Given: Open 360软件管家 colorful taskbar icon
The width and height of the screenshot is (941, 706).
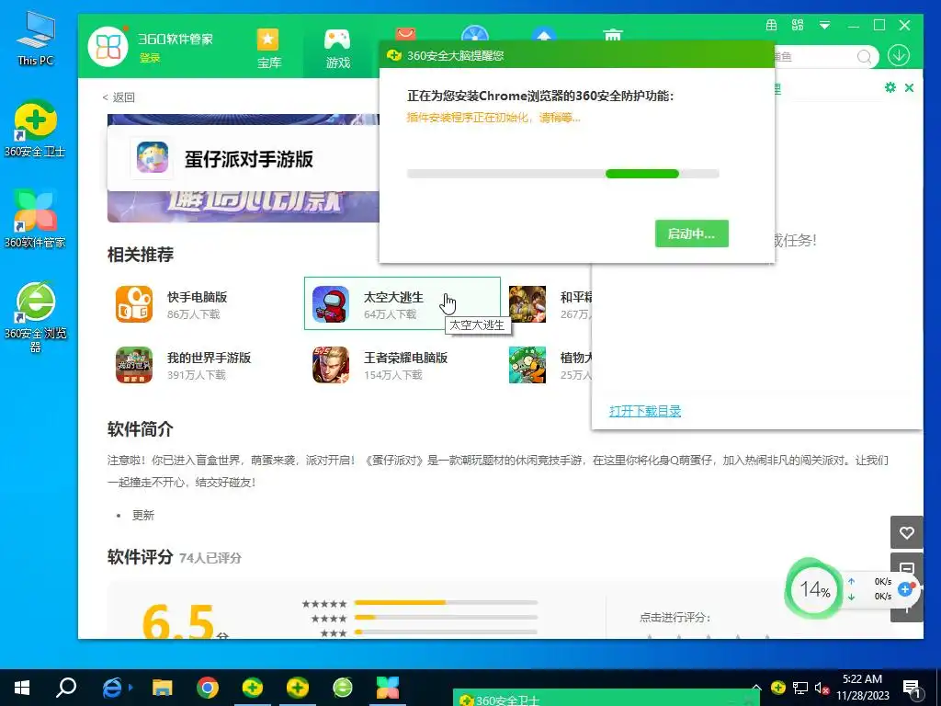Looking at the screenshot, I should [x=388, y=688].
